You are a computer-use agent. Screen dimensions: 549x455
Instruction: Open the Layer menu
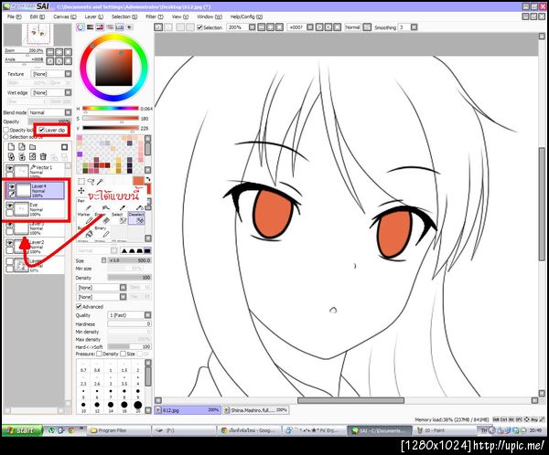(94, 16)
